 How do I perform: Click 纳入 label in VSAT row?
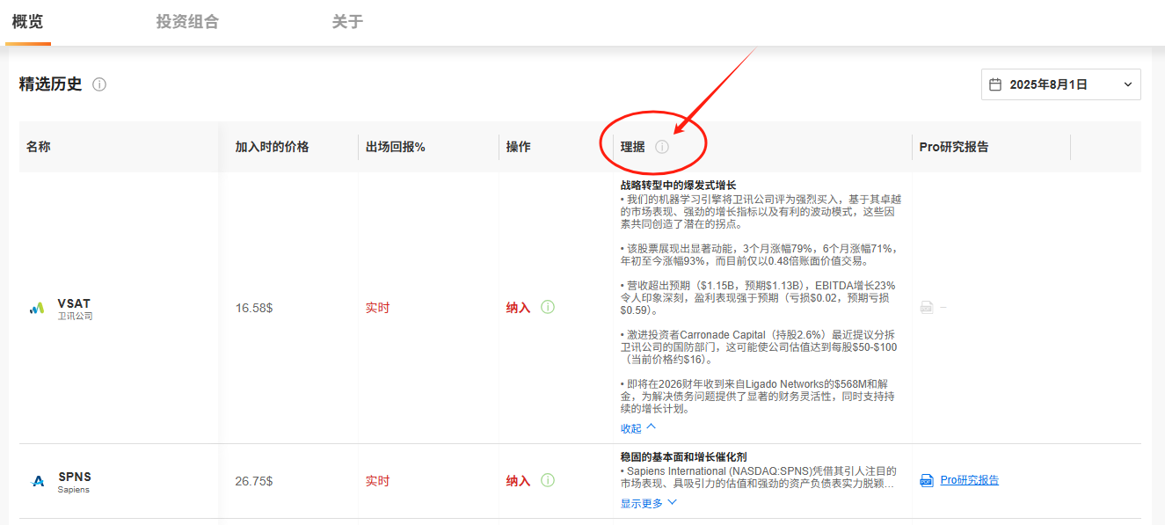(519, 308)
